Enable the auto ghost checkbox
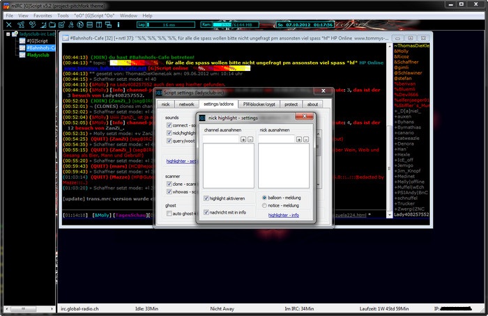488x316 pixels. [169, 214]
